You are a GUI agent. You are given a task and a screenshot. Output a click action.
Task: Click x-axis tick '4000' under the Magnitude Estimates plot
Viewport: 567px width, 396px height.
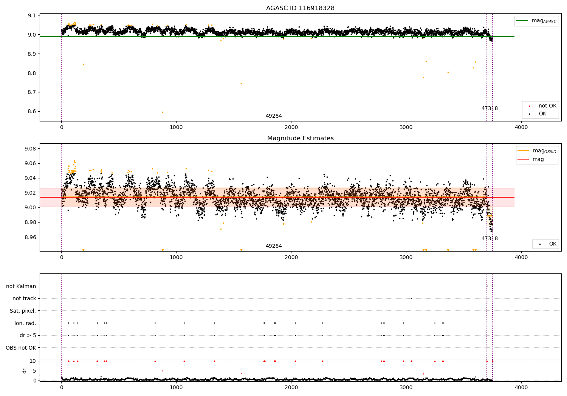pos(521,258)
